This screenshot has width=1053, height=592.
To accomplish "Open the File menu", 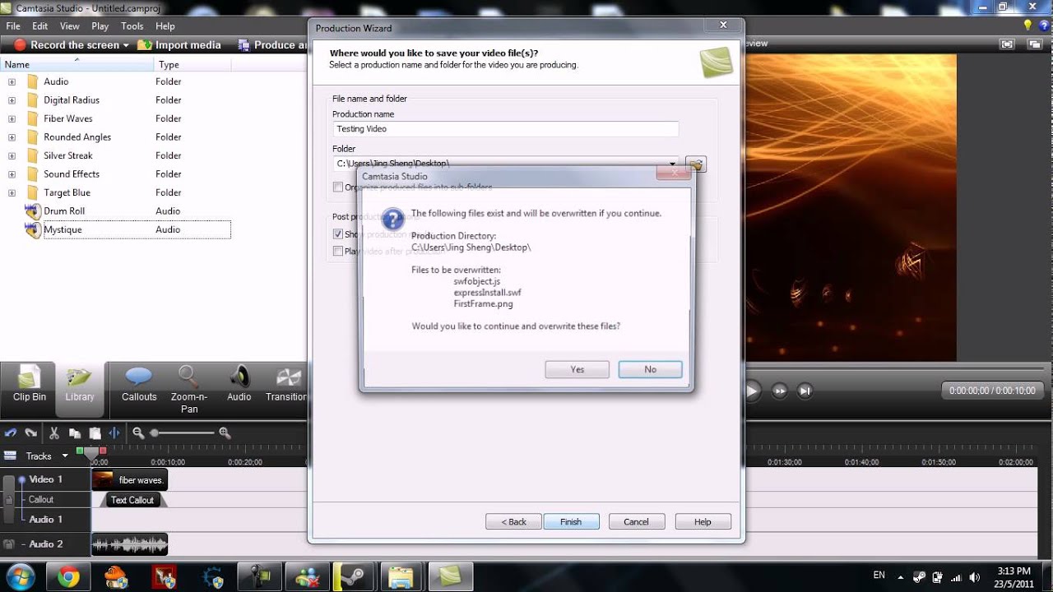I will [x=13, y=26].
